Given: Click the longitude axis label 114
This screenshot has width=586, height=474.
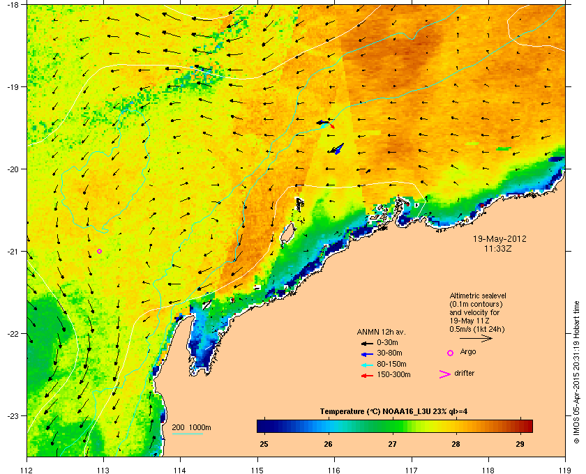Looking at the screenshot, I should [181, 470].
